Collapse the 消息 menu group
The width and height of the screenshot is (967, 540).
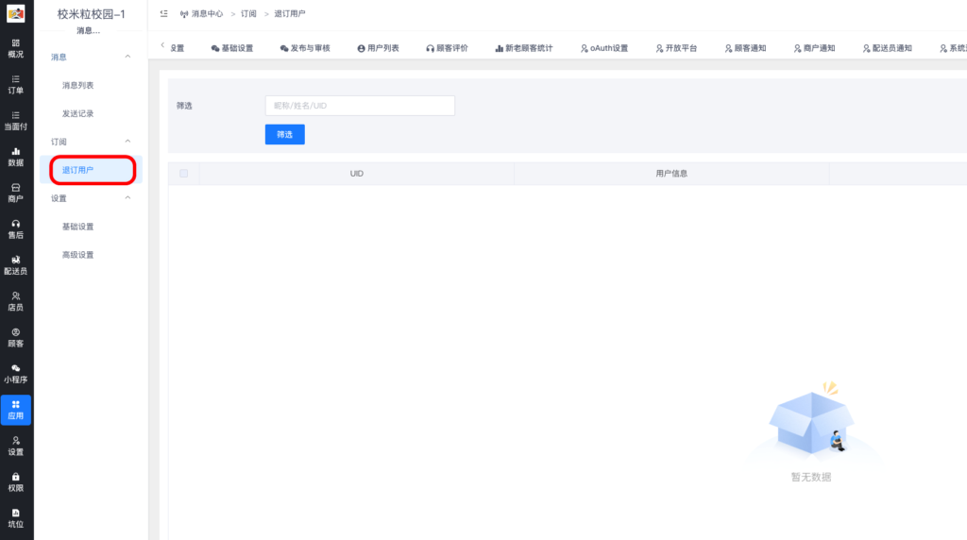pyautogui.click(x=127, y=57)
